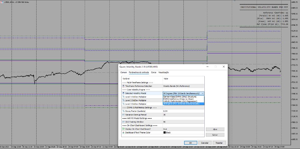Click the black Dashboard Text Theme Color swatch
The height and width of the screenshot is (149, 300).
point(164,132)
